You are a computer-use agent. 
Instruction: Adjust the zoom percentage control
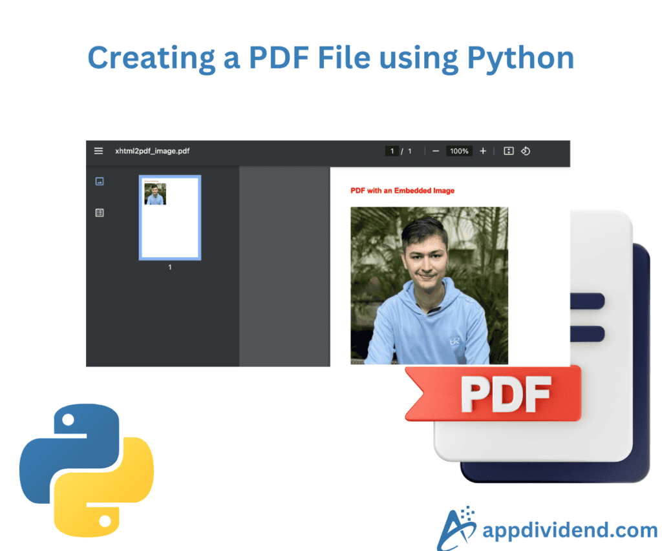click(x=459, y=151)
